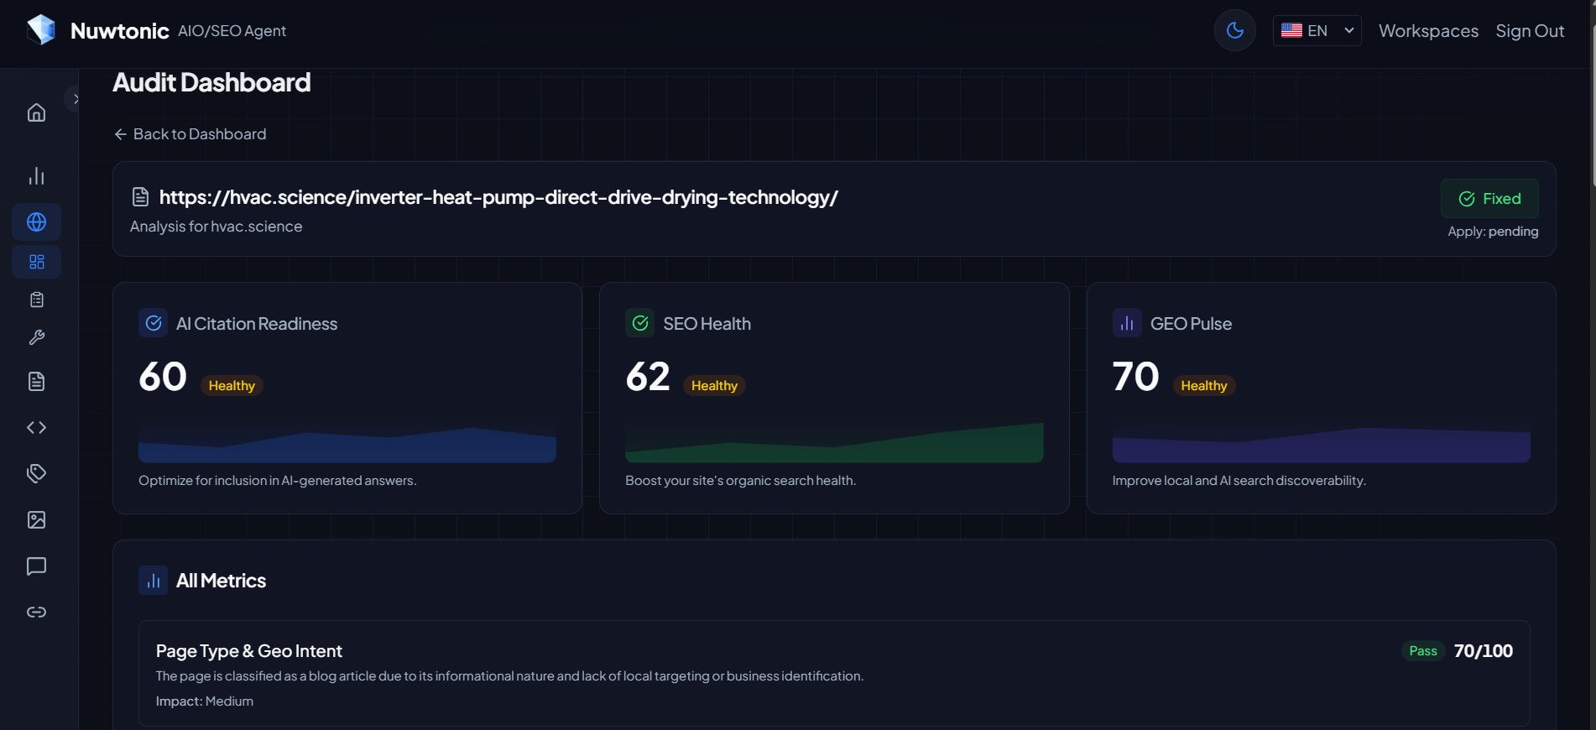
Task: Open the tags sidebar icon
Action: 36,473
